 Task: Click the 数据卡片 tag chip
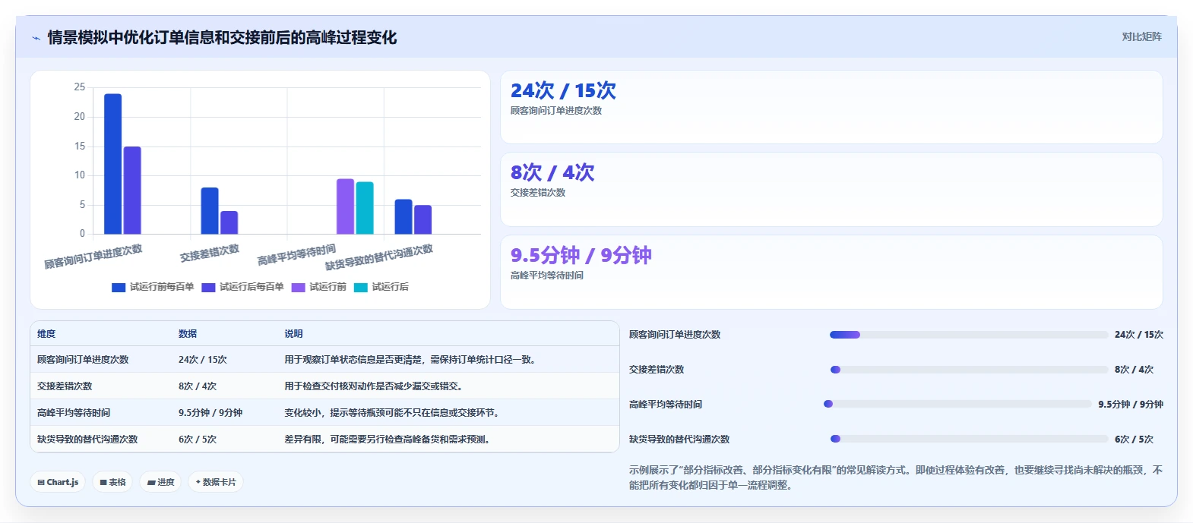point(216,482)
